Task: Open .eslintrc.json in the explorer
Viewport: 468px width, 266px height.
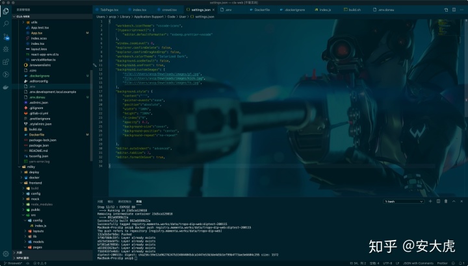Action: coord(38,103)
